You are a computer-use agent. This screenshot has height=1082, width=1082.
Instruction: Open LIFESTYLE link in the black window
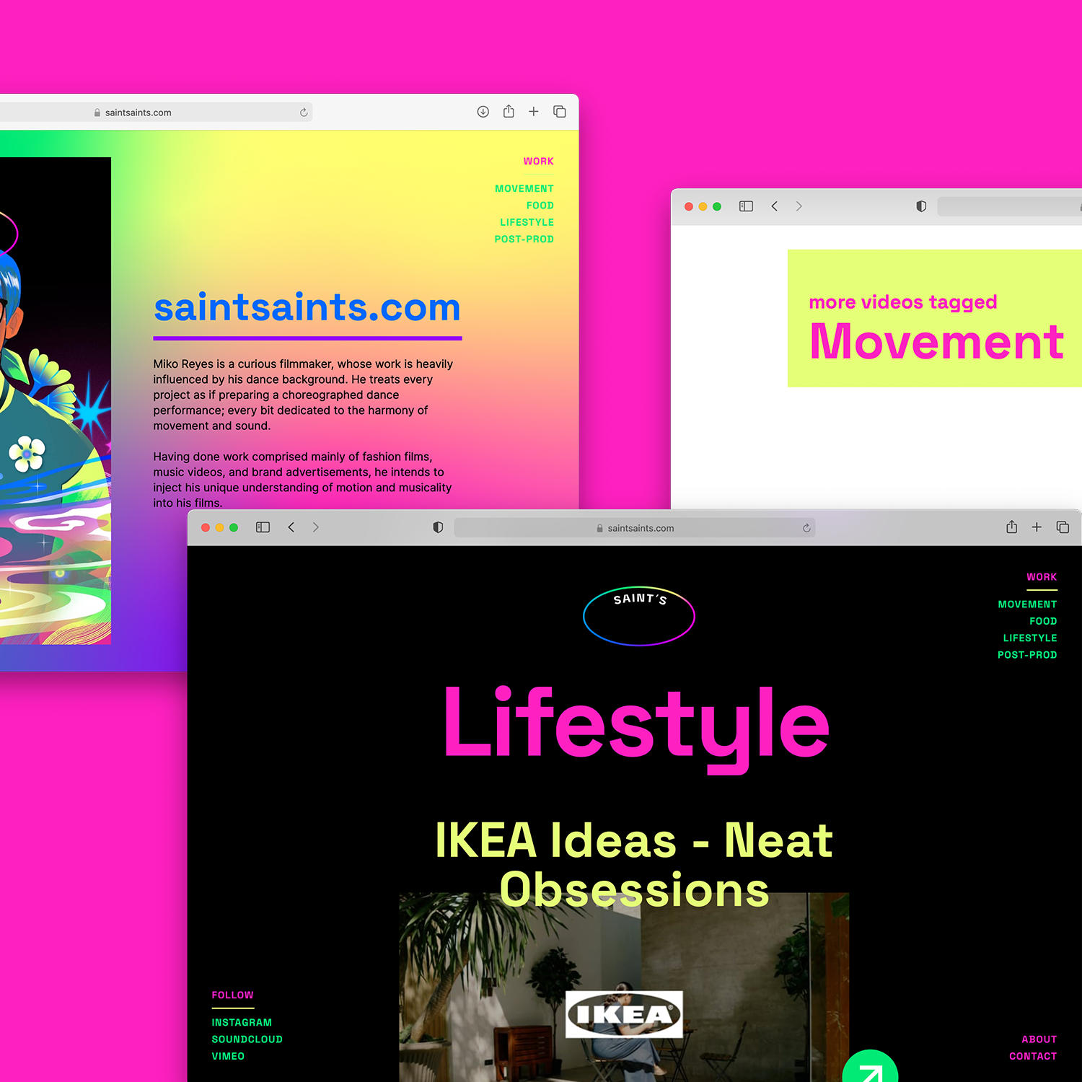[x=1030, y=638]
